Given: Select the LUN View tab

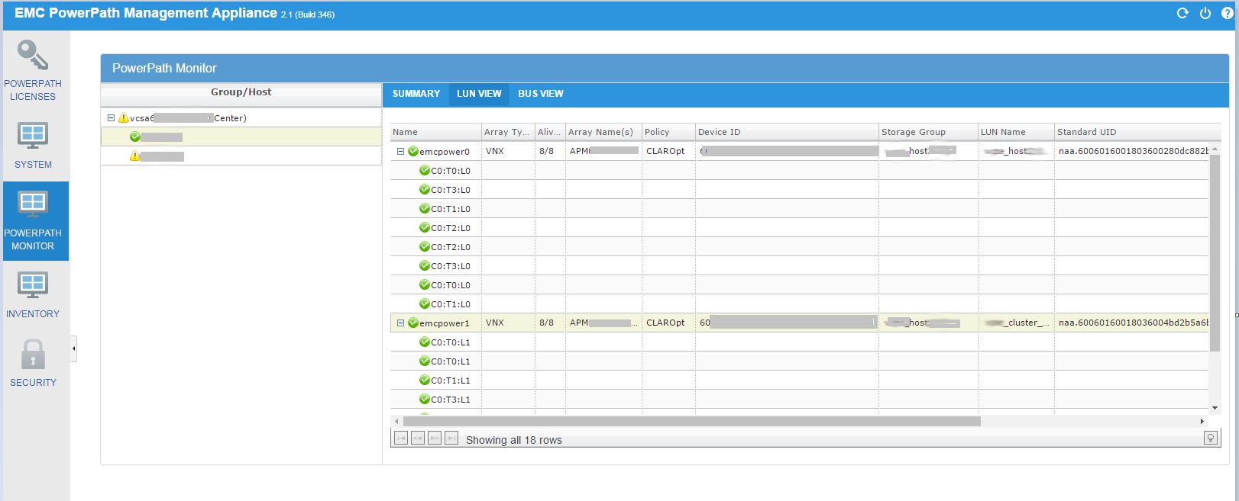Looking at the screenshot, I should [x=479, y=94].
